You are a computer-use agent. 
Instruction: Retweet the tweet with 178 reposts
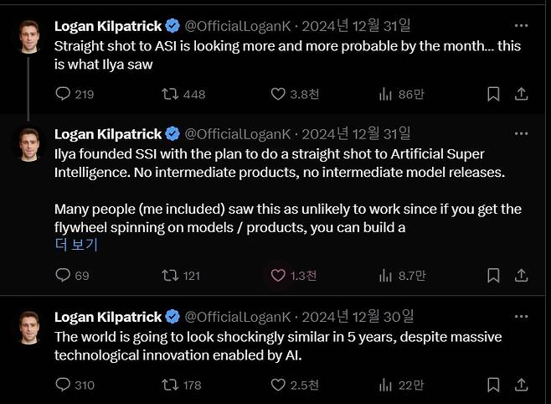169,385
